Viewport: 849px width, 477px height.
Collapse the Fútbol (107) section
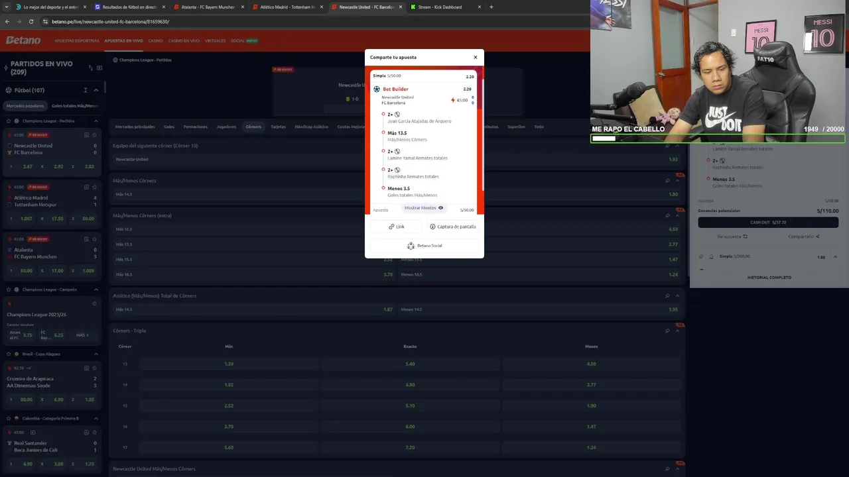[96, 90]
